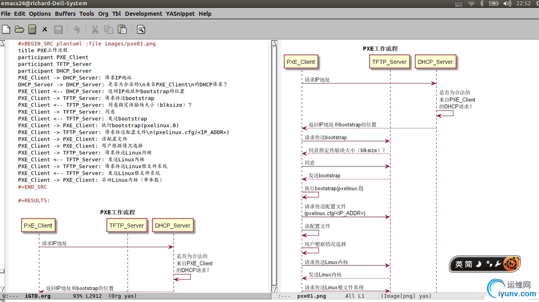Close current buffer with X icon

click(45, 29)
